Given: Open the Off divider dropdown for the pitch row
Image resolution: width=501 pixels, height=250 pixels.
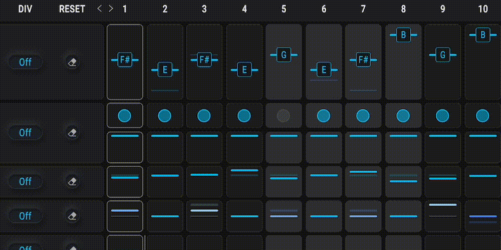Looking at the screenshot, I should [25, 62].
